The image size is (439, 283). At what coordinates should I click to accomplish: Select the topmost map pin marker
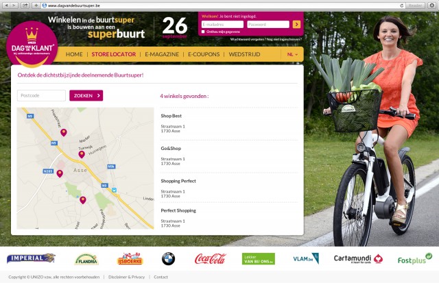coord(64,132)
